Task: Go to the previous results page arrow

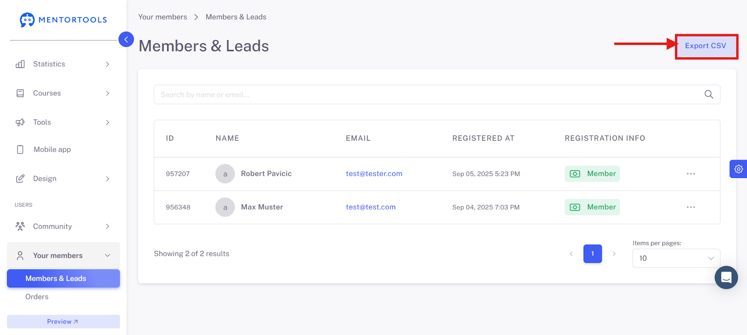Action: (x=571, y=254)
